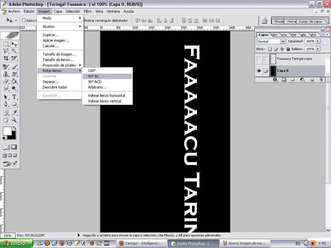The height and width of the screenshot is (248, 331).
Task: Select the Eraser tool
Action: (x=6, y=81)
